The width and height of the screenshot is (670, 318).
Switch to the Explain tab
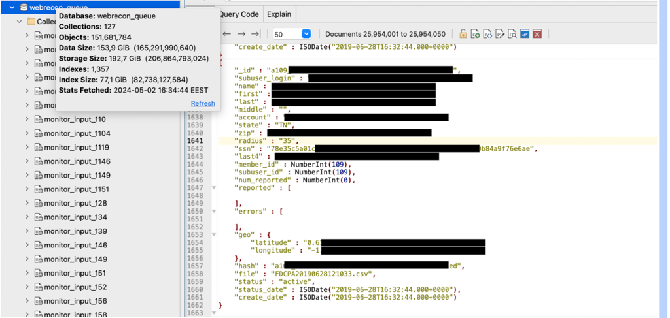coord(279,14)
